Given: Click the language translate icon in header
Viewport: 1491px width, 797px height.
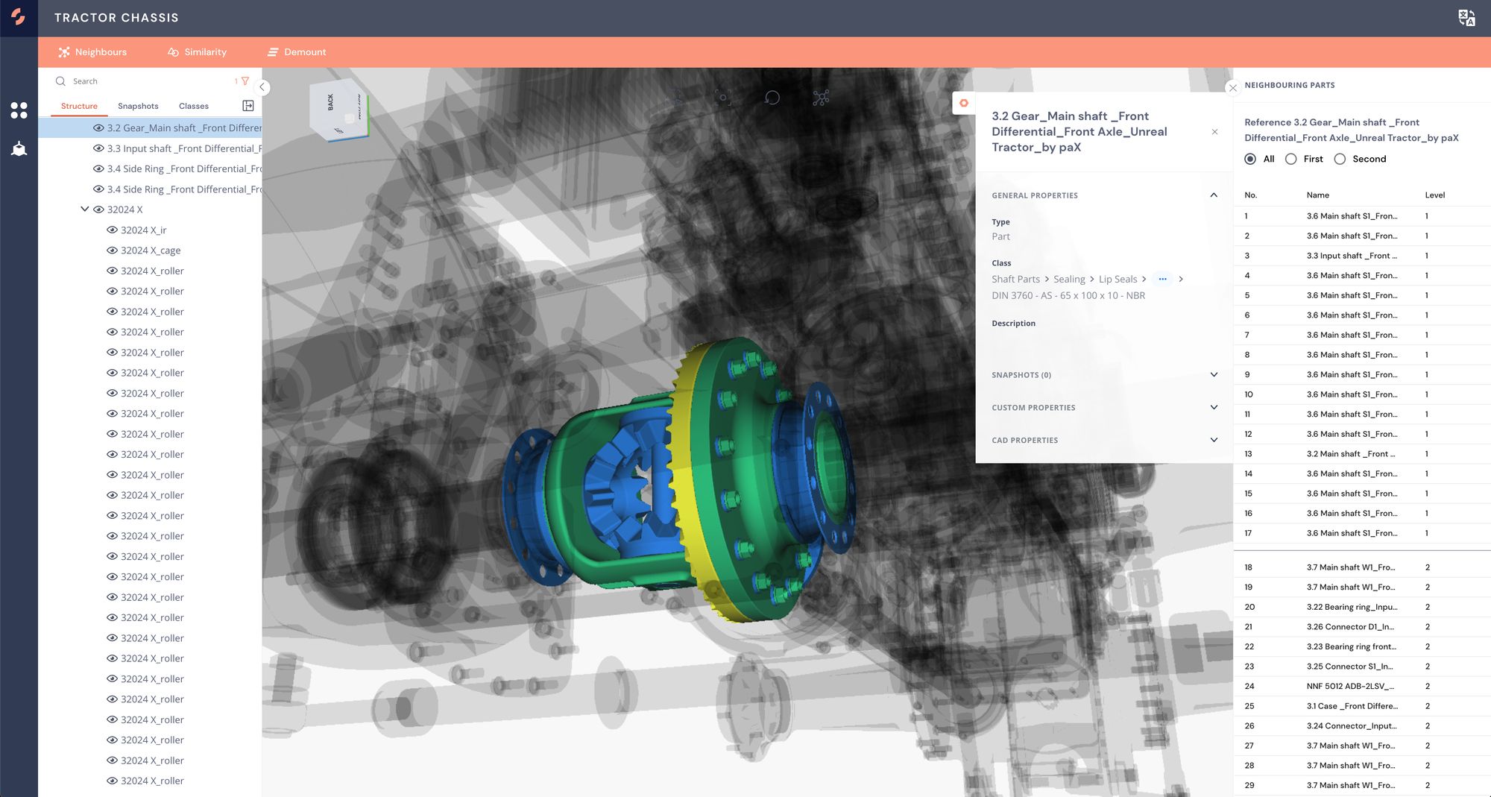Looking at the screenshot, I should pyautogui.click(x=1466, y=18).
